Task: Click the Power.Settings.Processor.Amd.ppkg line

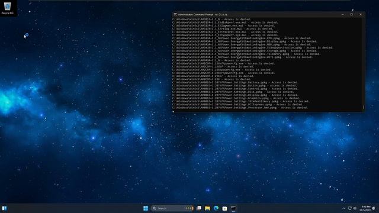Action: (240, 108)
